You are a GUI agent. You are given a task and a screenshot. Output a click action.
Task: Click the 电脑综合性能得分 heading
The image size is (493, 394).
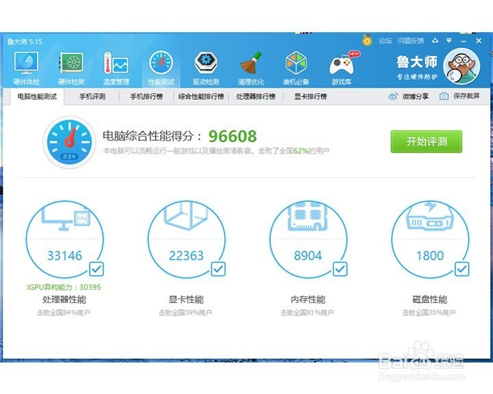(152, 136)
